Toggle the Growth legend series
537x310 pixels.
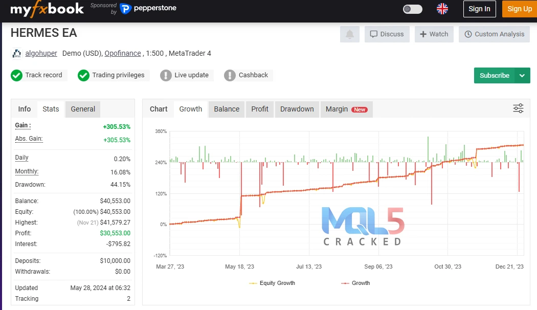pyautogui.click(x=355, y=283)
